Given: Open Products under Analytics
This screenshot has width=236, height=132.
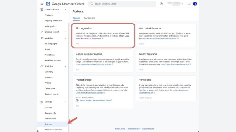Looking at the screenshot, I should point(49,77).
